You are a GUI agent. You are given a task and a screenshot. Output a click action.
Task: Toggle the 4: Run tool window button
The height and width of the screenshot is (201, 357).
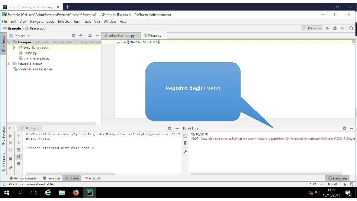coord(72,178)
